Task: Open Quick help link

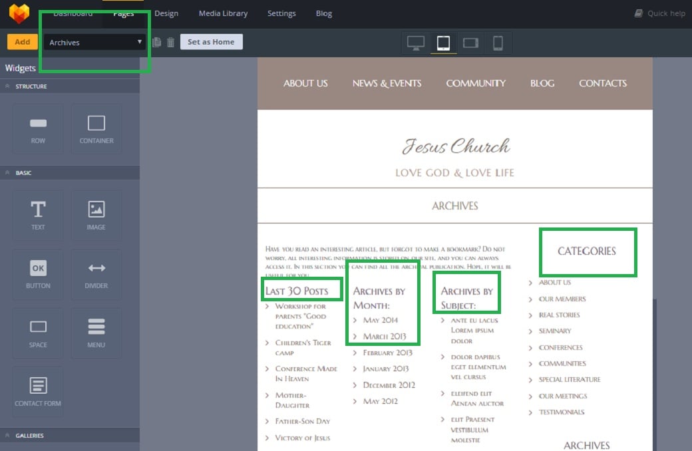Action: tap(659, 13)
